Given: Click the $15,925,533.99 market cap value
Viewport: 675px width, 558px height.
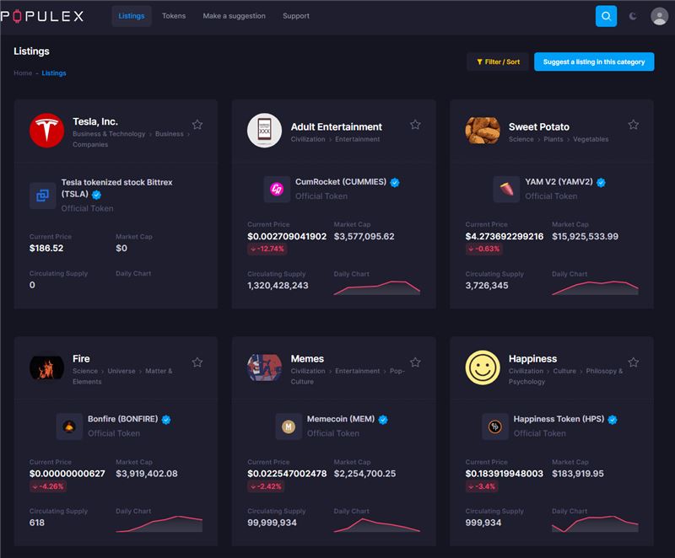Looking at the screenshot, I should pos(585,236).
